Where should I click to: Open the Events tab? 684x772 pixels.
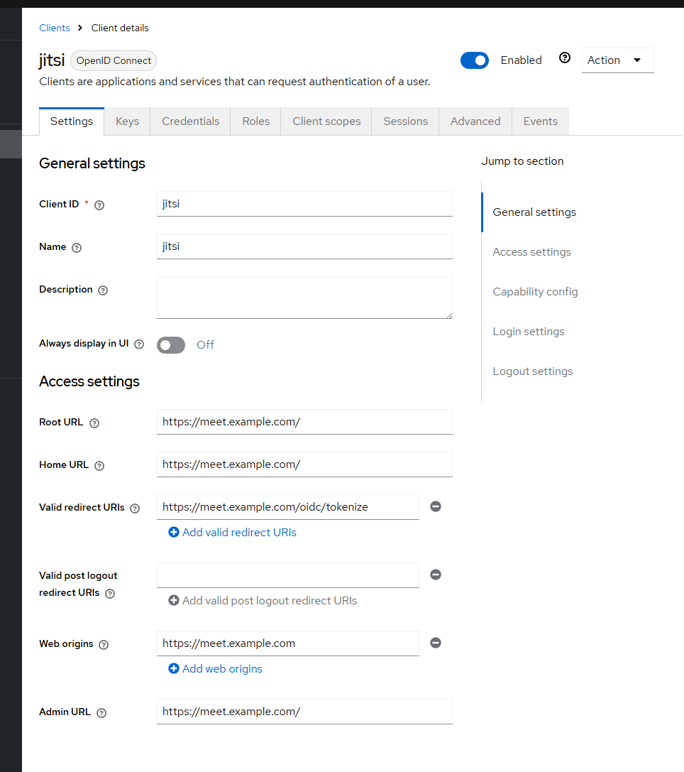(541, 121)
